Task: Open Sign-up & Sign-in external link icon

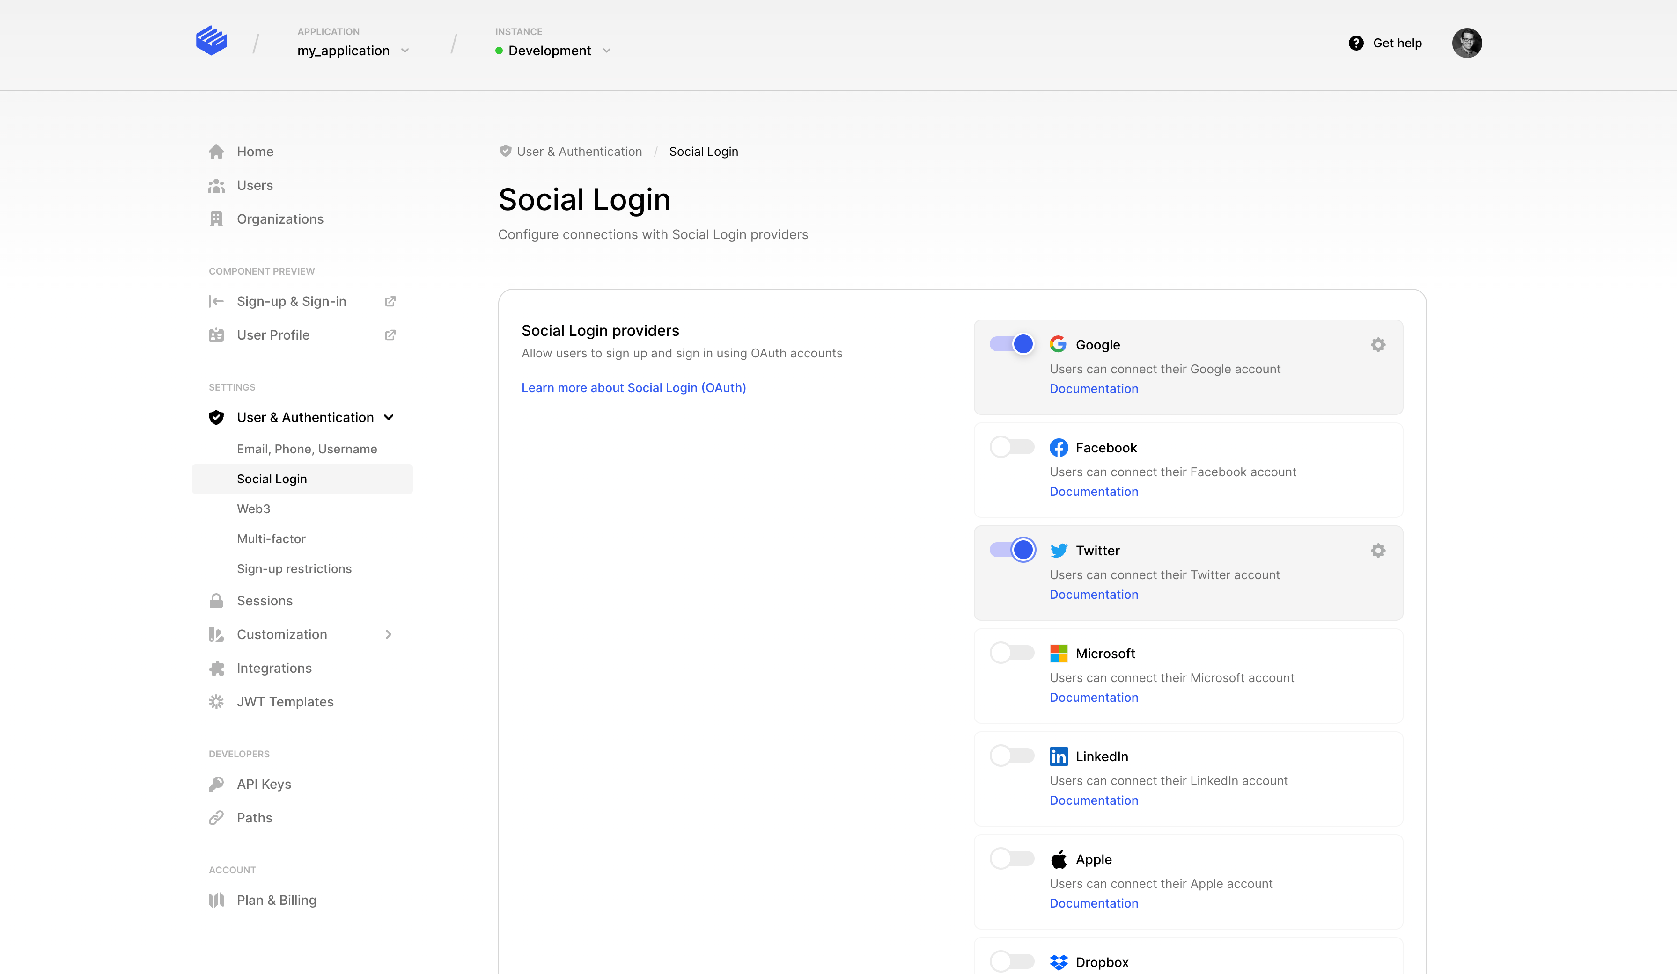Action: (x=390, y=301)
